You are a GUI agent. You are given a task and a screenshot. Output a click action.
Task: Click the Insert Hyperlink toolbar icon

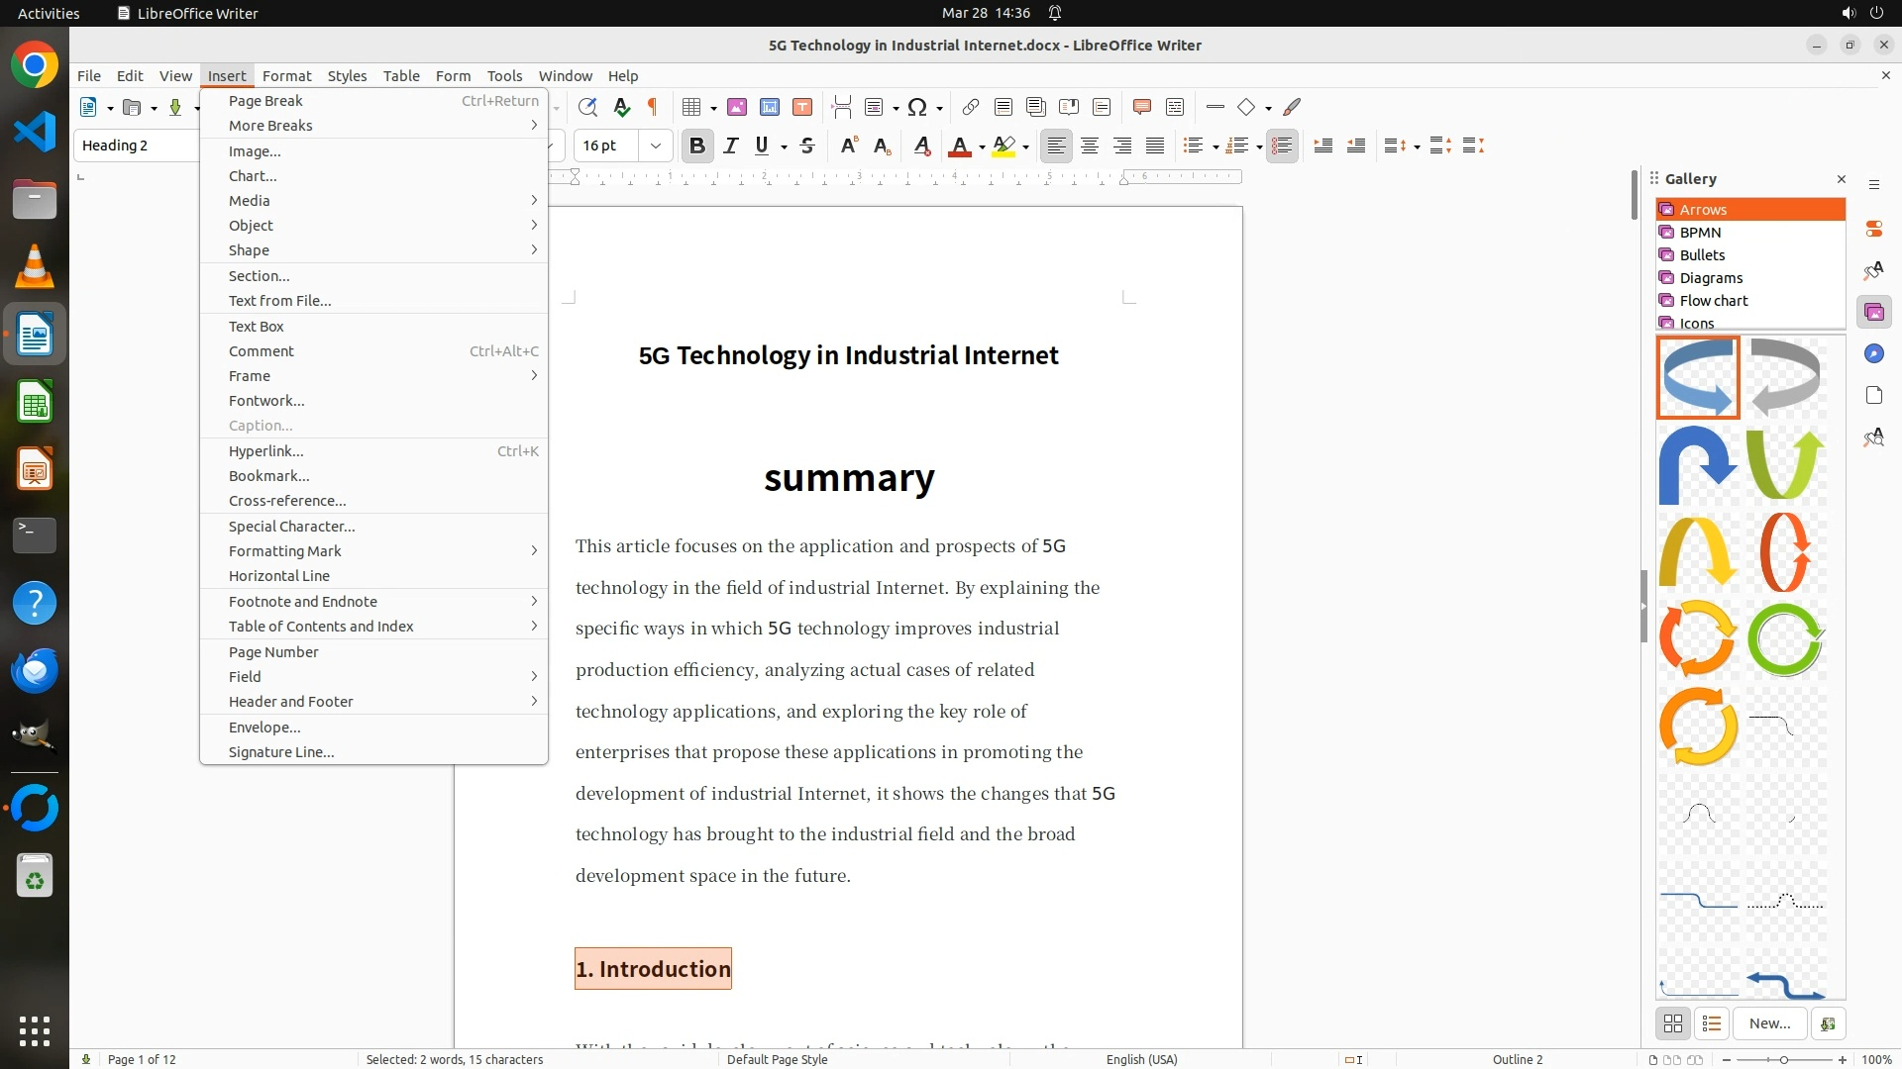click(x=971, y=107)
